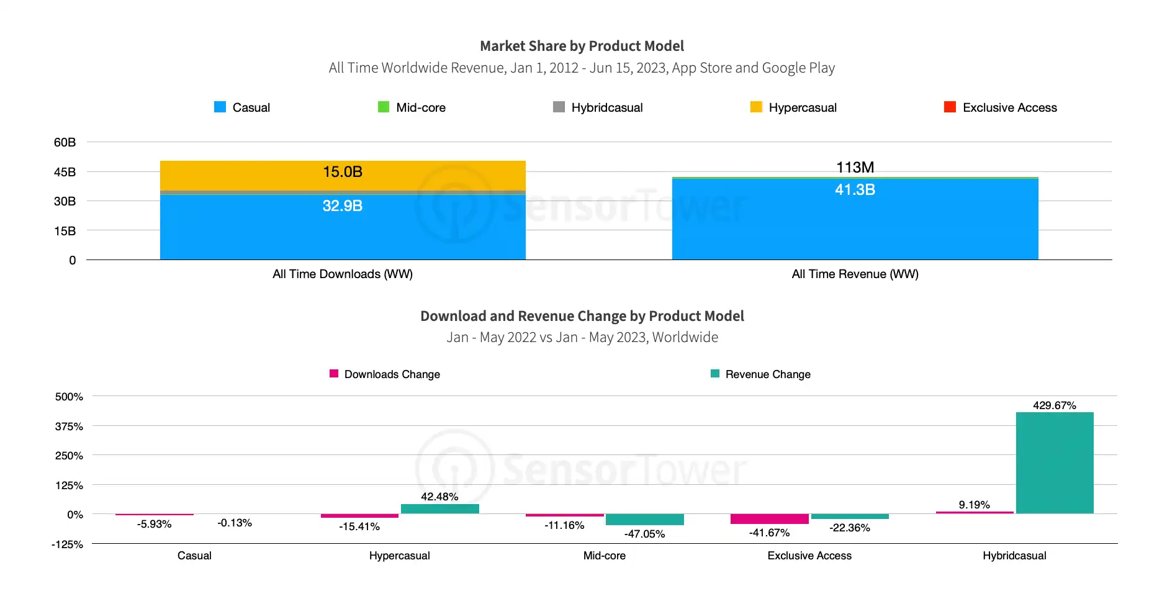This screenshot has height=591, width=1162.
Task: Click the 113M revenue data label
Action: [x=855, y=167]
